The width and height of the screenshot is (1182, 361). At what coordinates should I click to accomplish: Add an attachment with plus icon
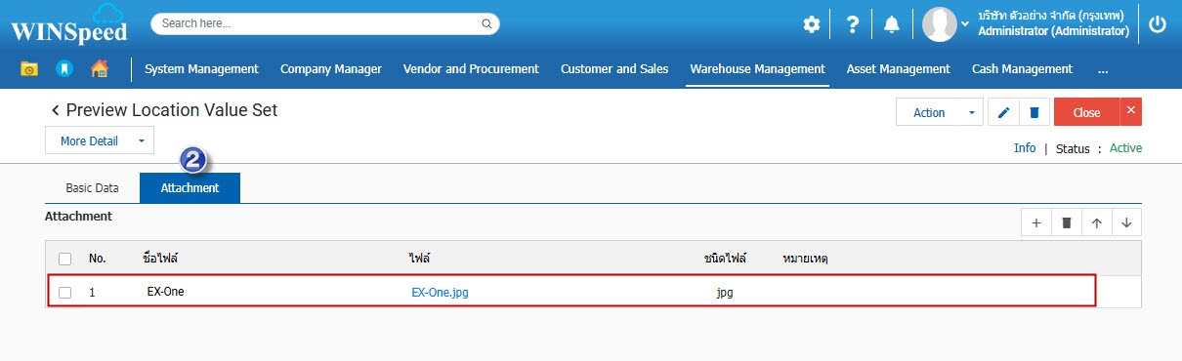[x=1035, y=222]
